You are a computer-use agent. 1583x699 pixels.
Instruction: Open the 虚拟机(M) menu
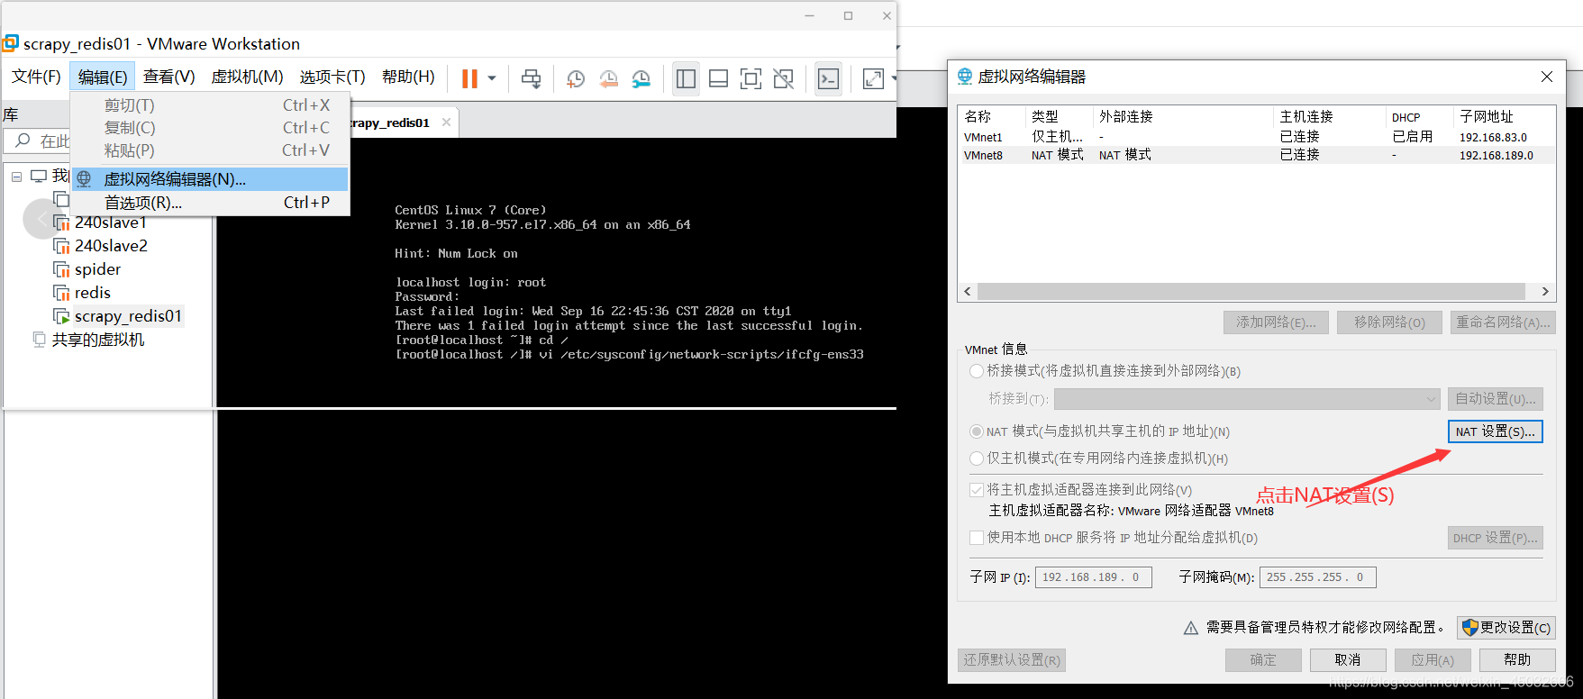click(247, 77)
